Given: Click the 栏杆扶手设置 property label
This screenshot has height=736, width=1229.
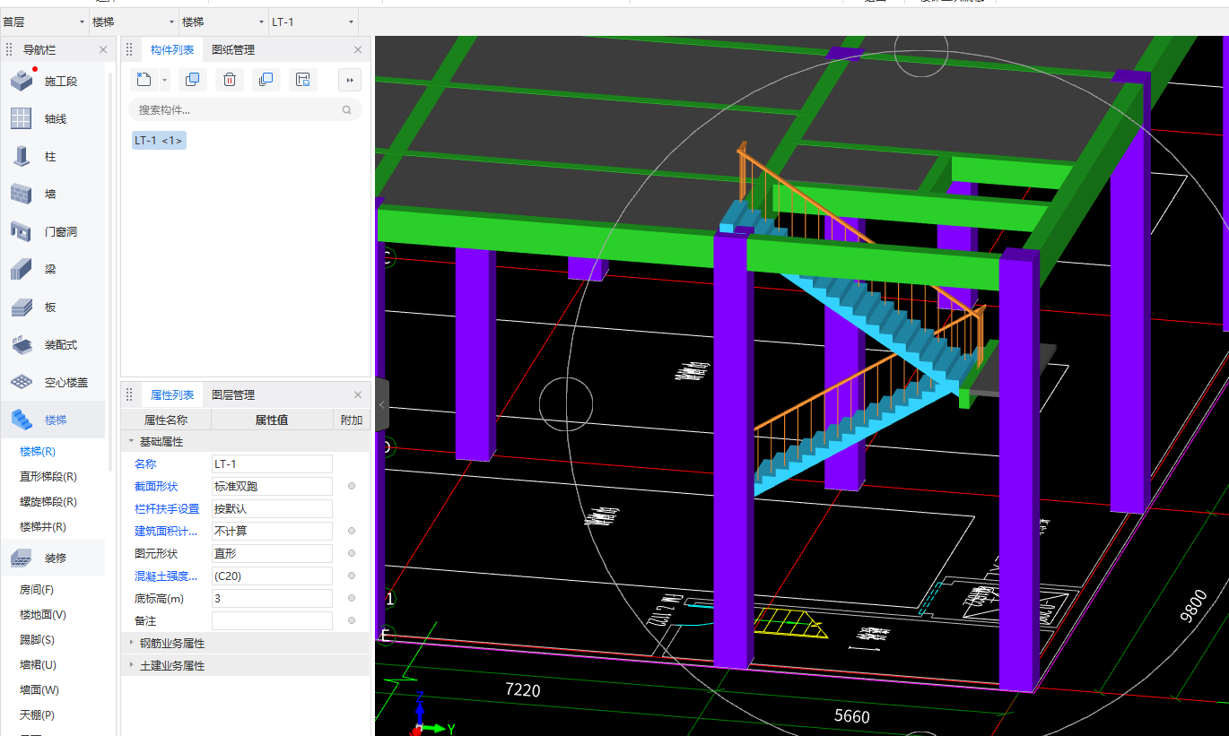Looking at the screenshot, I should 167,508.
